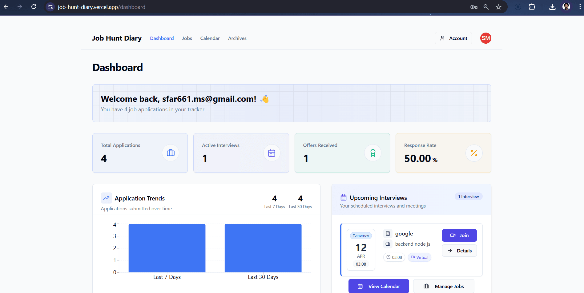Join the google virtual interview
Viewport: 584px width, 293px height.
[x=459, y=235]
